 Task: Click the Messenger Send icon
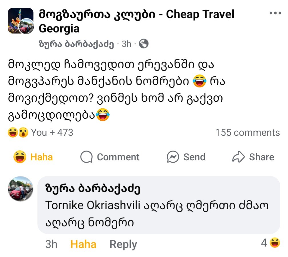pyautogui.click(x=173, y=157)
